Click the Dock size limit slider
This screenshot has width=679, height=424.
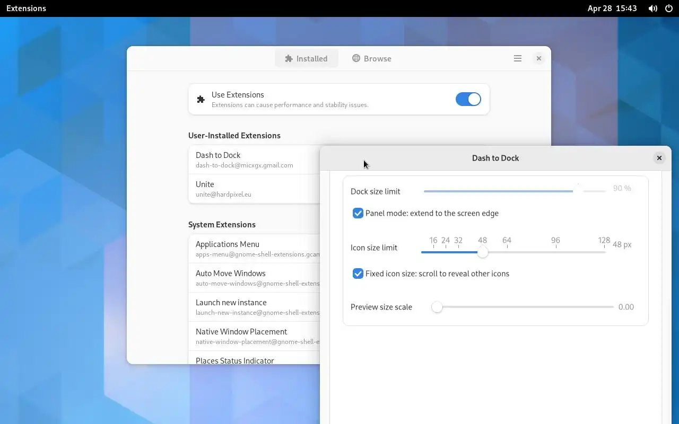click(515, 191)
